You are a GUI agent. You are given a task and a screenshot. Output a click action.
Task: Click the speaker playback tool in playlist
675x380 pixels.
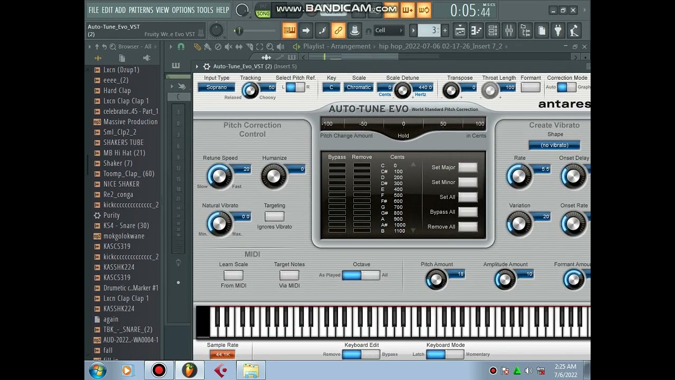point(281,46)
